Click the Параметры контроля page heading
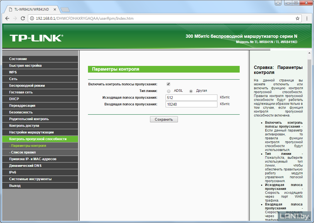 [x=116, y=69]
